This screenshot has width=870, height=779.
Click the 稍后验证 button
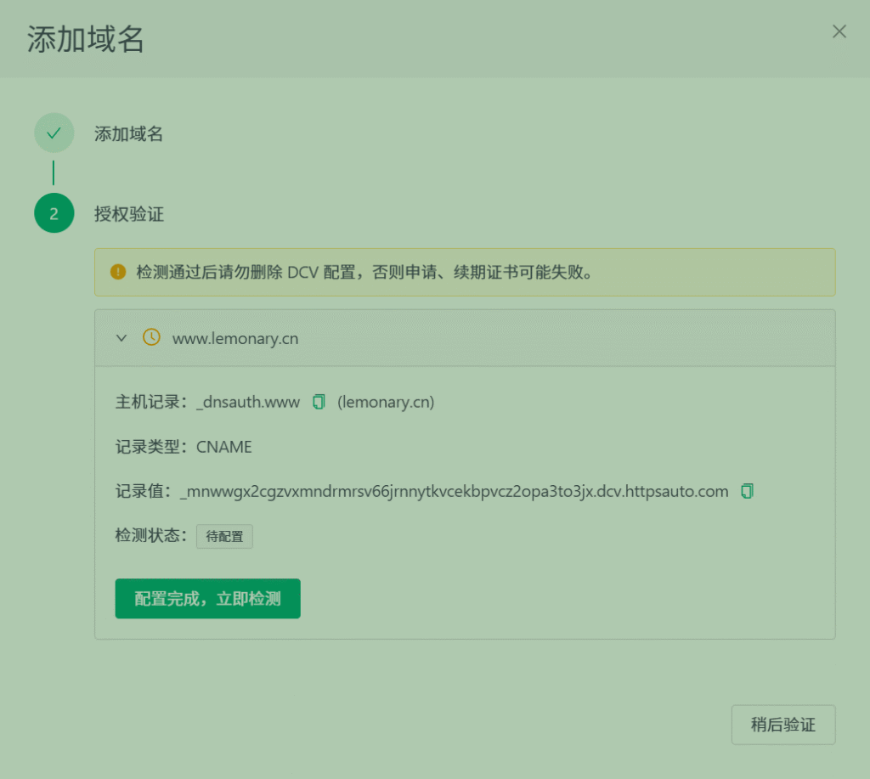coord(782,725)
